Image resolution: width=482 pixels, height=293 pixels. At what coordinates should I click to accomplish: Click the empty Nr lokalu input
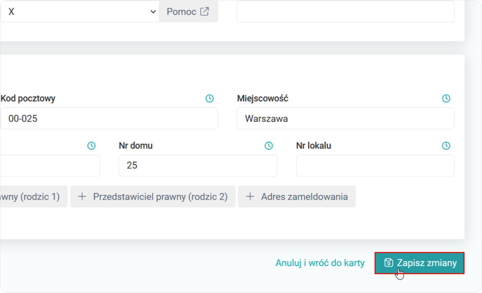point(375,165)
